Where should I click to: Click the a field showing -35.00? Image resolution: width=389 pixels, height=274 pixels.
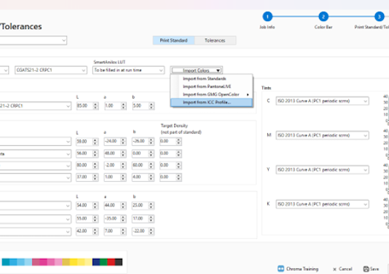112,219
